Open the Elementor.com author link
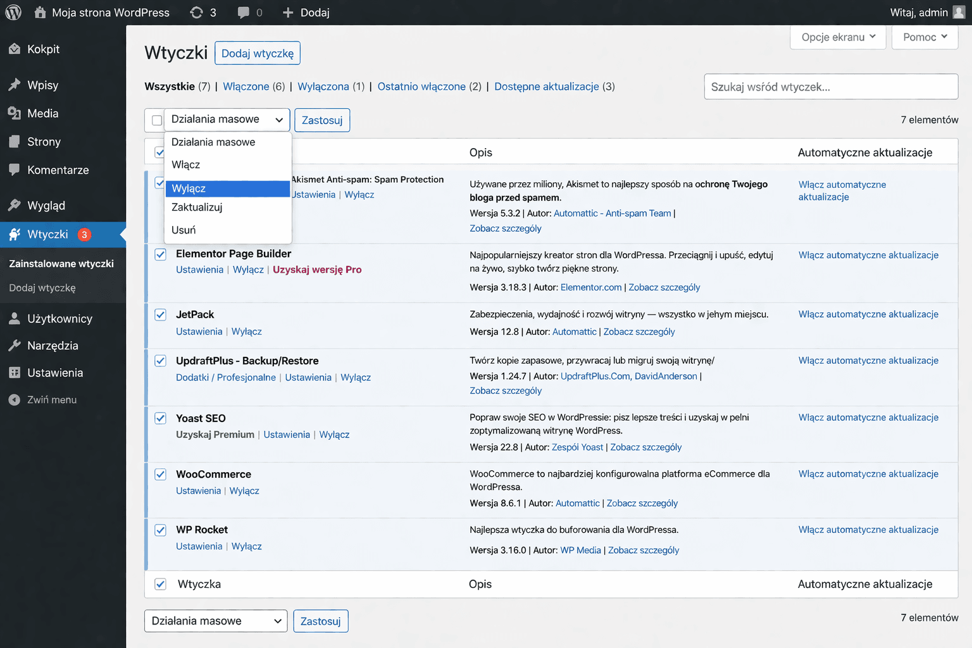This screenshot has height=648, width=972. click(591, 287)
